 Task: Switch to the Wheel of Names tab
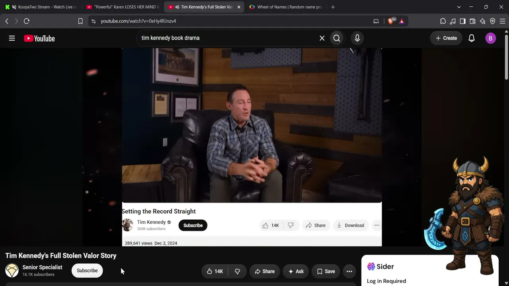click(286, 7)
